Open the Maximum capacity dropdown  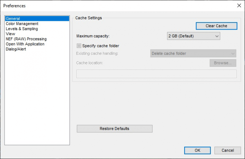[x=193, y=36]
